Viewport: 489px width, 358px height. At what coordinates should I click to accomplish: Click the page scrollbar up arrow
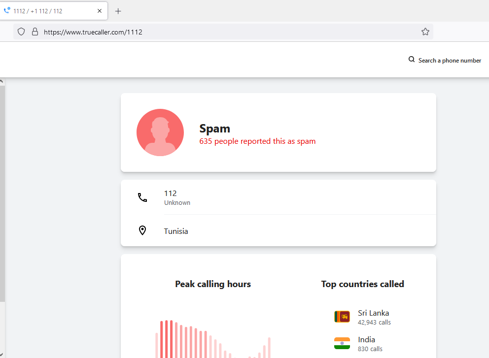(x=2, y=81)
